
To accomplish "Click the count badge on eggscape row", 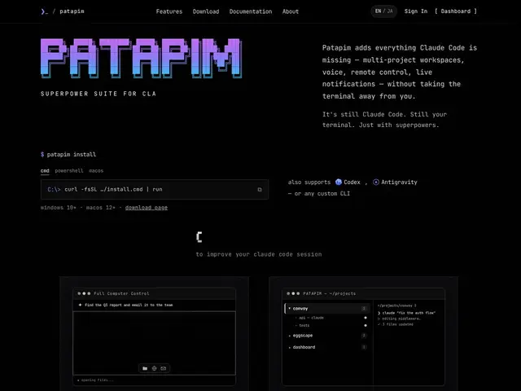I will tap(364, 336).
